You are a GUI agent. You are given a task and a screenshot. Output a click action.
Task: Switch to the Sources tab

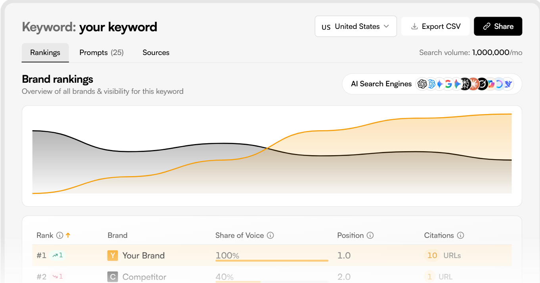click(x=156, y=52)
